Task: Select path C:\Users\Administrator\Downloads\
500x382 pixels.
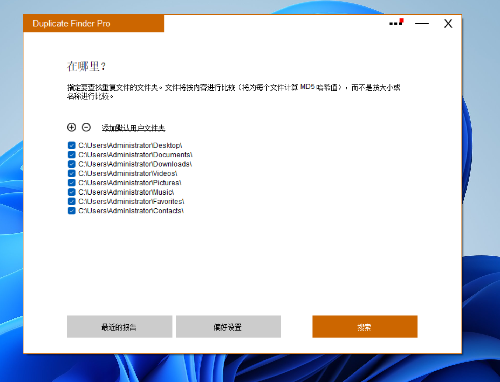Action: (x=135, y=164)
